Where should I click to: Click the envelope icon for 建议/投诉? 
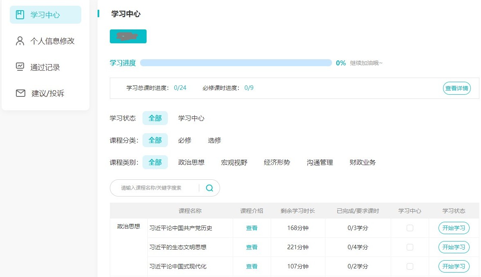tap(20, 93)
